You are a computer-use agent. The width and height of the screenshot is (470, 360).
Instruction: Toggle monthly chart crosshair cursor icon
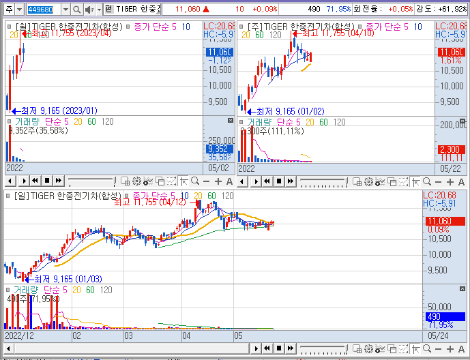(x=183, y=181)
